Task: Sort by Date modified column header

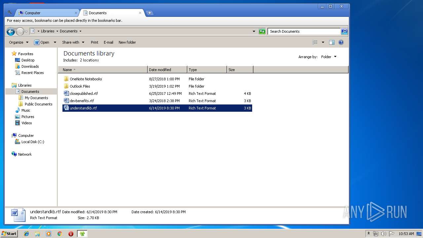Action: click(x=167, y=70)
